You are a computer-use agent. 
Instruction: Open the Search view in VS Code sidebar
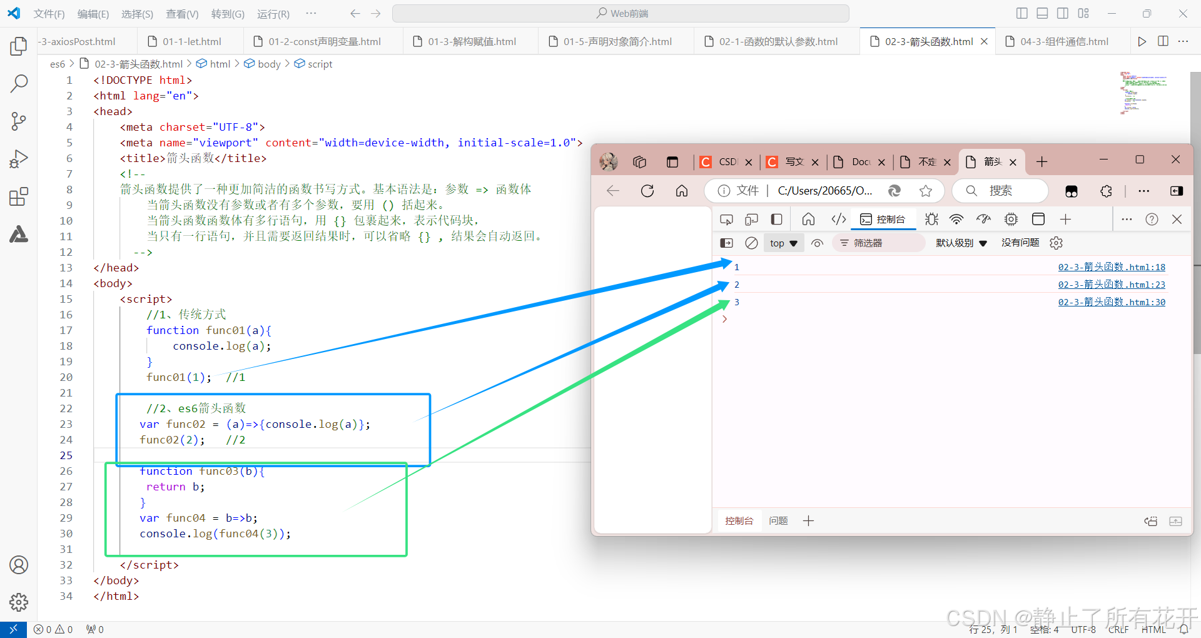(19, 83)
